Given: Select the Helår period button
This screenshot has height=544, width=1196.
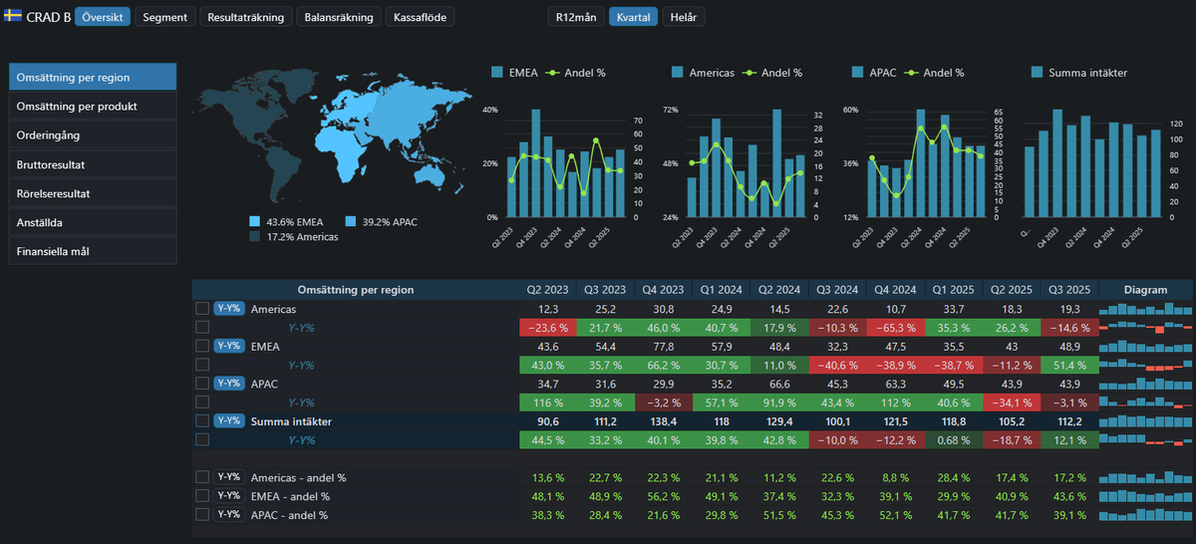Looking at the screenshot, I should pyautogui.click(x=684, y=17).
